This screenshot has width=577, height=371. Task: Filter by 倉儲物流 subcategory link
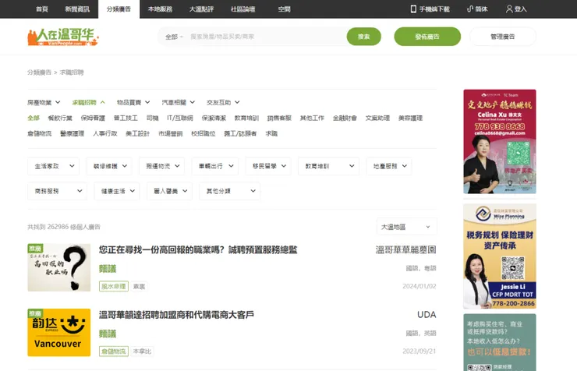(39, 133)
